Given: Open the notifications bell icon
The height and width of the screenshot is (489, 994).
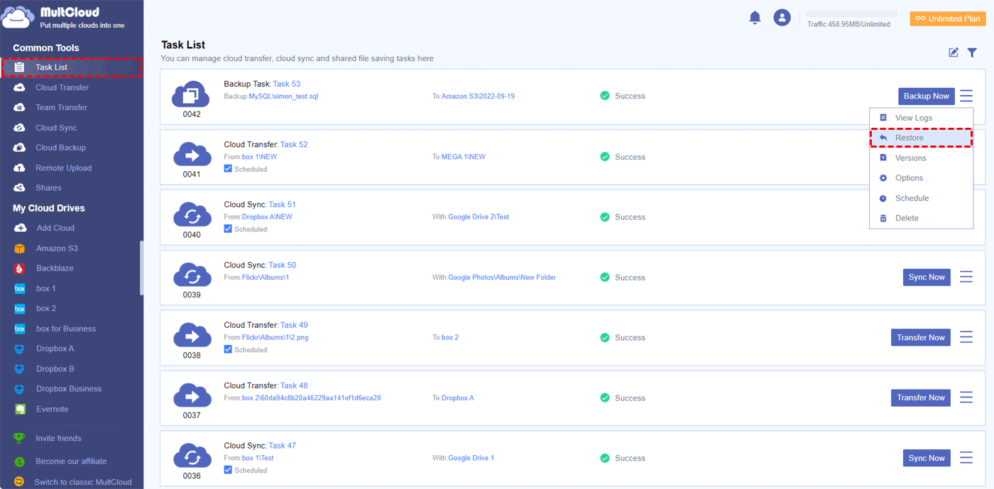Looking at the screenshot, I should [x=755, y=18].
